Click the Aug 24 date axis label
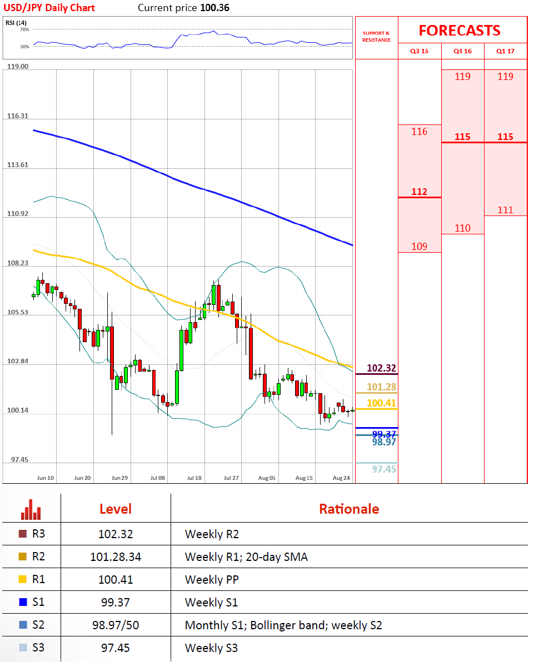 point(341,478)
